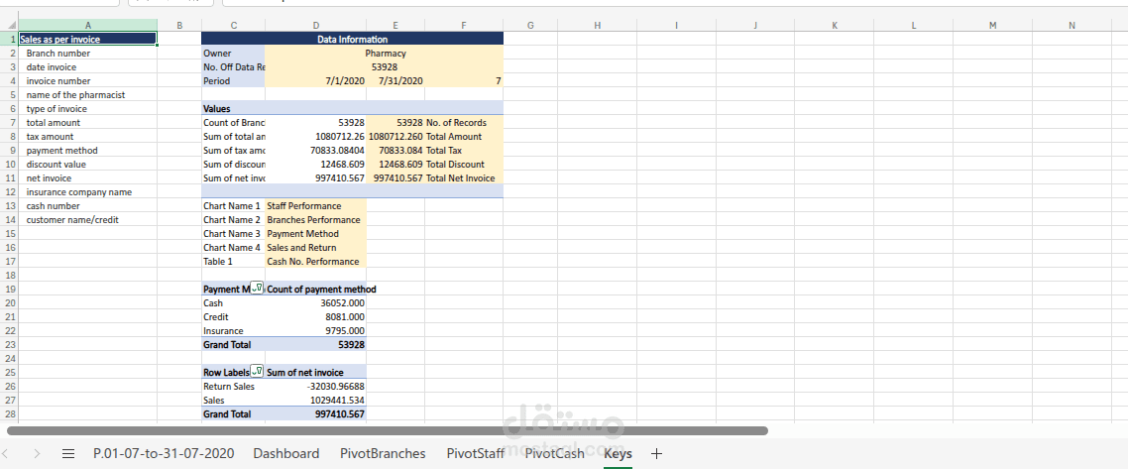This screenshot has height=469, width=1128.
Task: Click the Staff Performance cell
Action: pos(316,205)
